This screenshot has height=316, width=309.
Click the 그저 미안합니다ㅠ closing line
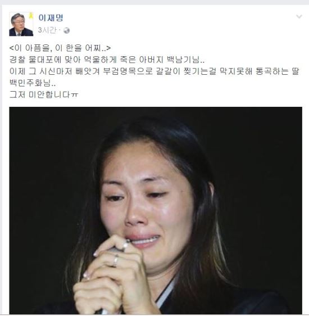43,94
